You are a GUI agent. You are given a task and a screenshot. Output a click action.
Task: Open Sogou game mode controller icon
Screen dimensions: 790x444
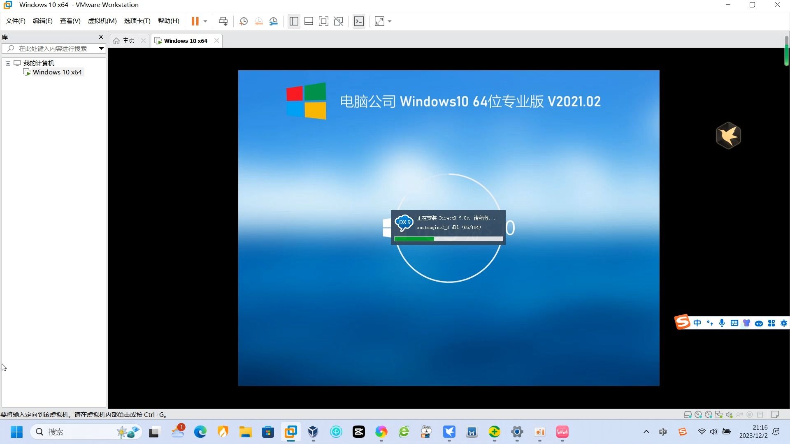coord(759,324)
